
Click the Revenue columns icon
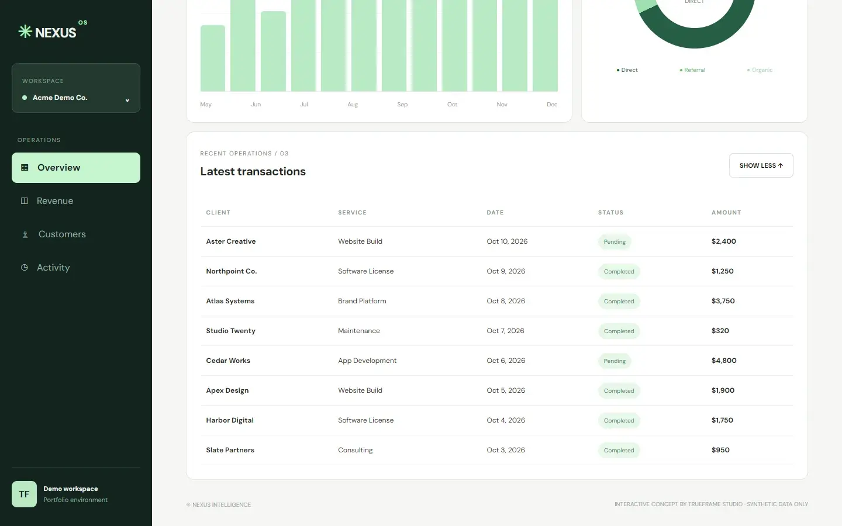25,201
